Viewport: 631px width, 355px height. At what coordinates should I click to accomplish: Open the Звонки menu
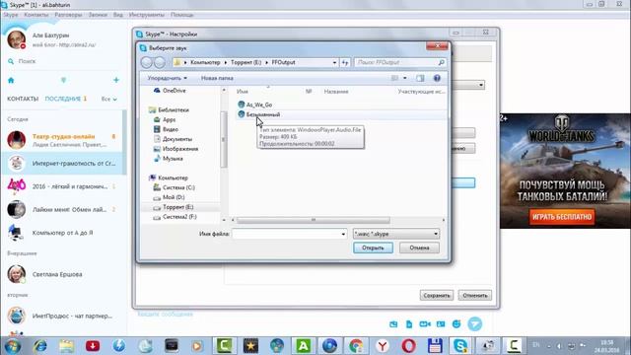(x=98, y=15)
